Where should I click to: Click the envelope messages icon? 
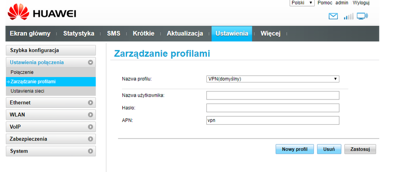click(333, 16)
